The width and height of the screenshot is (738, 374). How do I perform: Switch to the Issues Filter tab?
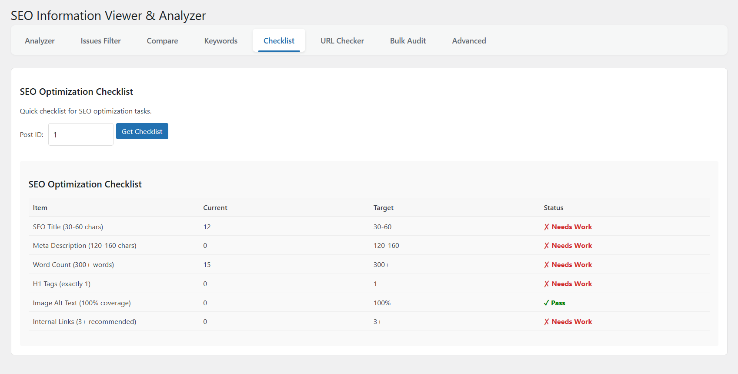click(x=100, y=40)
